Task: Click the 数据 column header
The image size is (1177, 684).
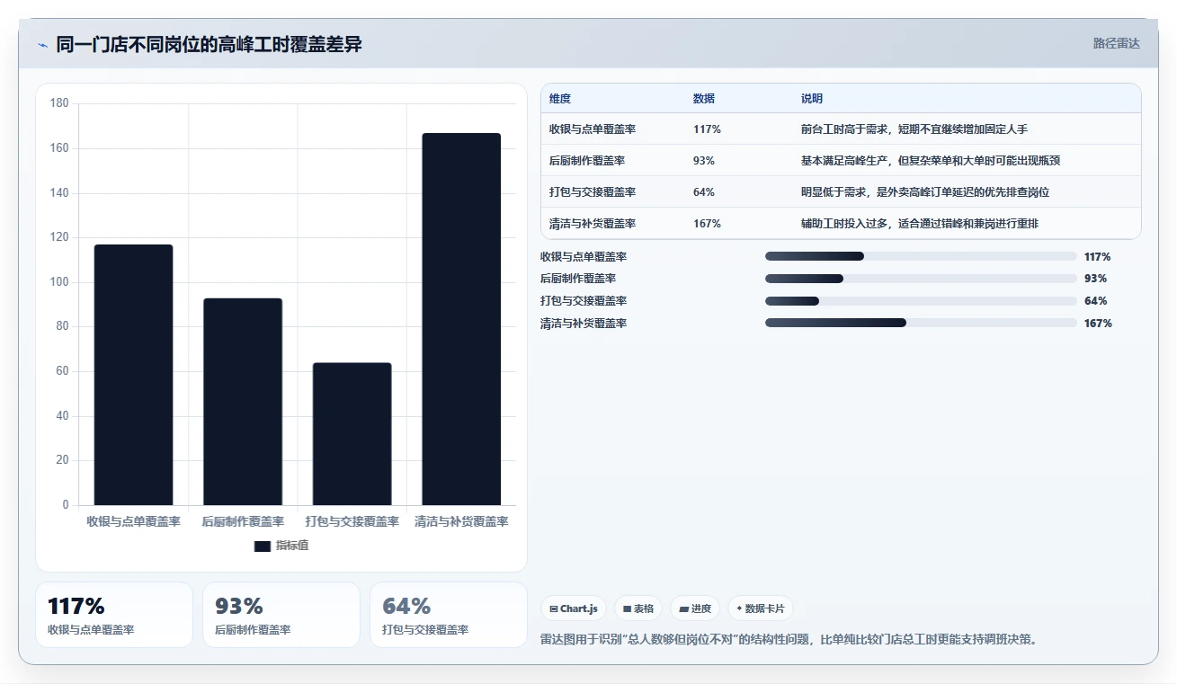Action: tap(704, 99)
